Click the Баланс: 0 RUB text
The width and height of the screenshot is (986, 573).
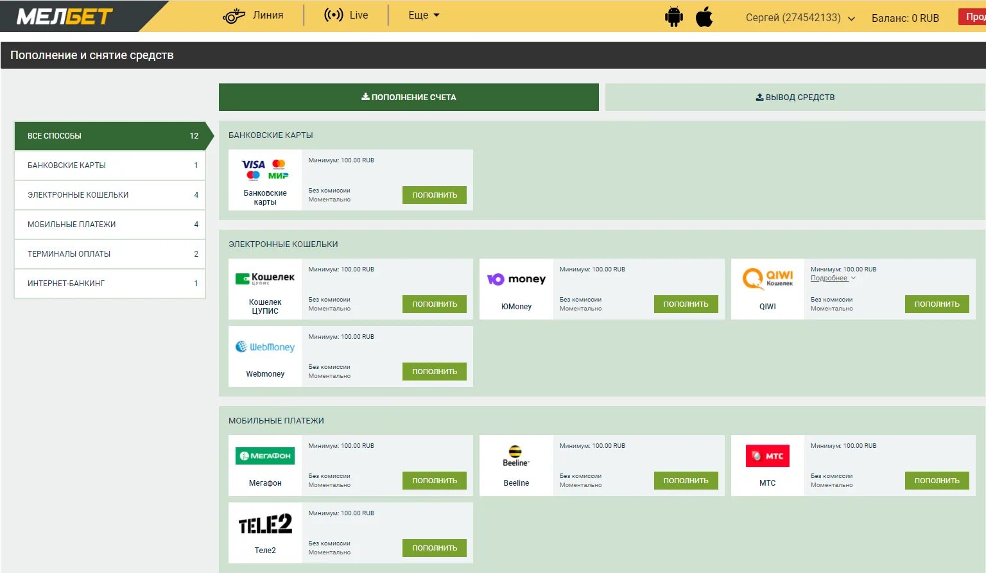905,18
